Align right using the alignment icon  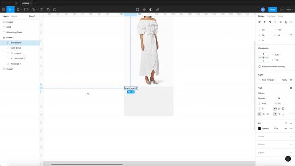pyautogui.click(x=270, y=22)
